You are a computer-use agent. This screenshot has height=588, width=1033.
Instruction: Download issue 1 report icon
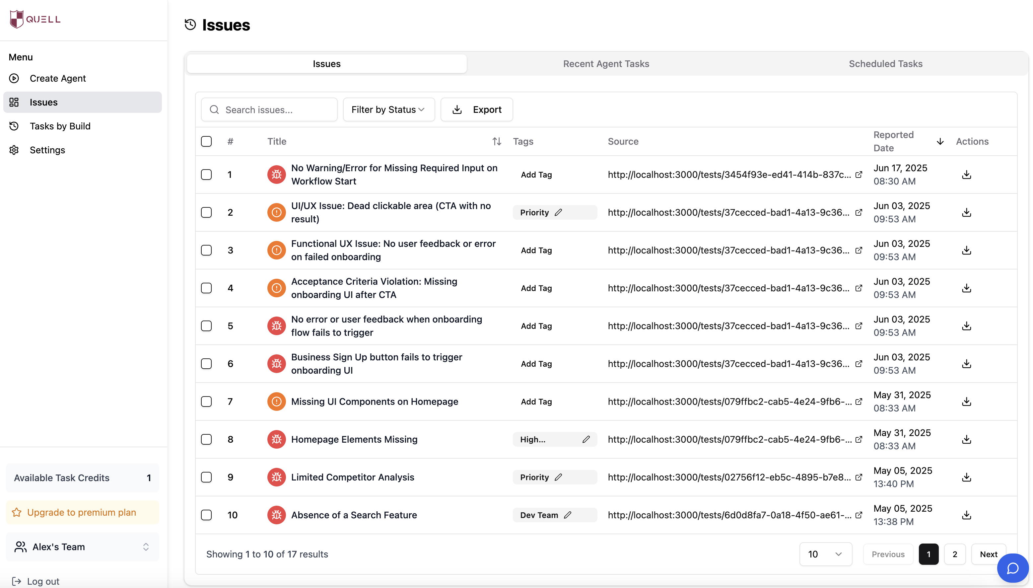(966, 175)
